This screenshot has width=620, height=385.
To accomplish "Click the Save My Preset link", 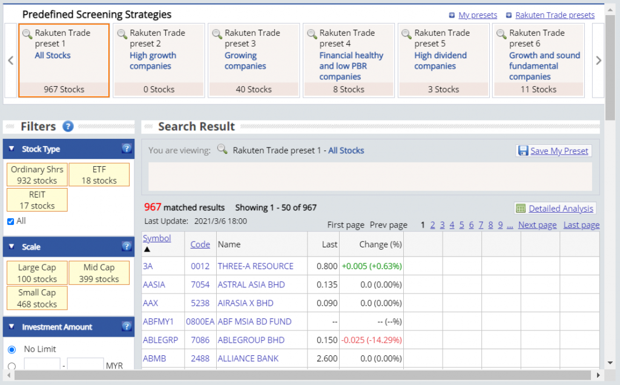I will (559, 151).
